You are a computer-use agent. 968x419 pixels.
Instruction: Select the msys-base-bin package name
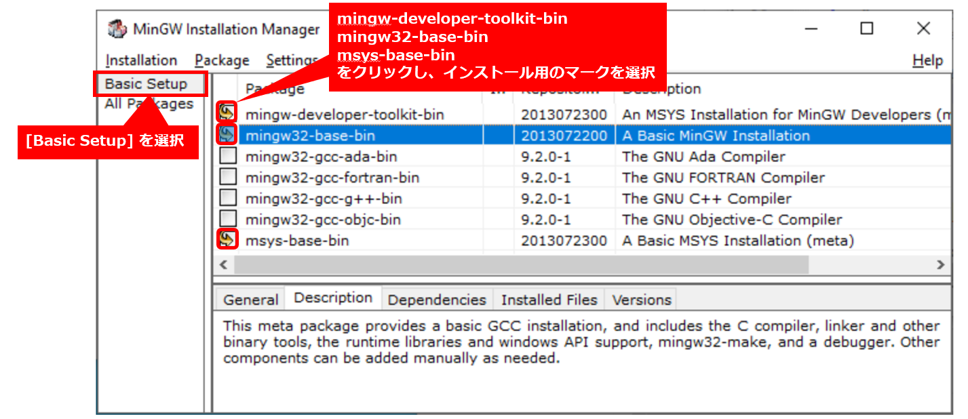tap(297, 241)
